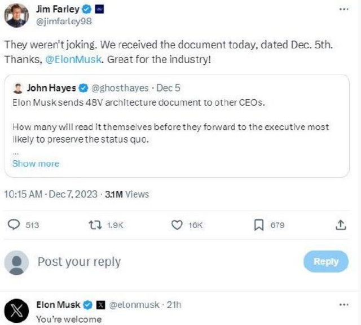This screenshot has width=361, height=325.
Task: Open more options on Elon Musk's reply
Action: coord(344,305)
